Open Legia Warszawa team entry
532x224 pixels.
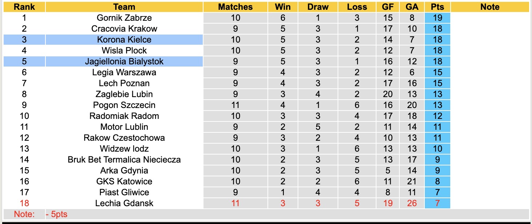tap(124, 72)
